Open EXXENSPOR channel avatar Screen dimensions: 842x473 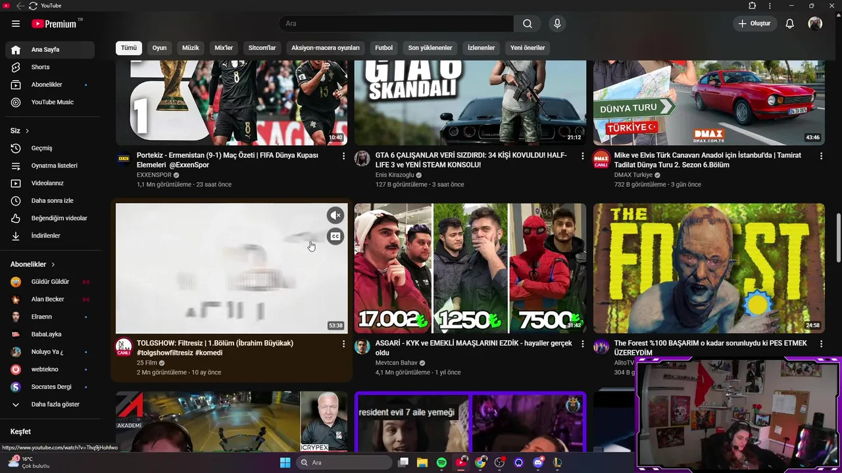coord(124,158)
